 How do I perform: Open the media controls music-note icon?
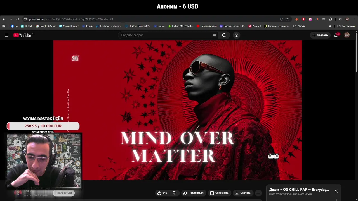(340, 19)
